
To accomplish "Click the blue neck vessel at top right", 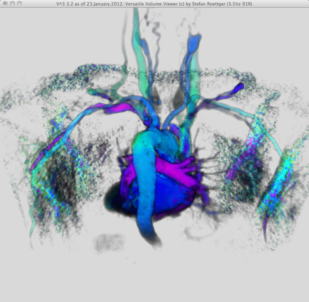I will coord(192,48).
